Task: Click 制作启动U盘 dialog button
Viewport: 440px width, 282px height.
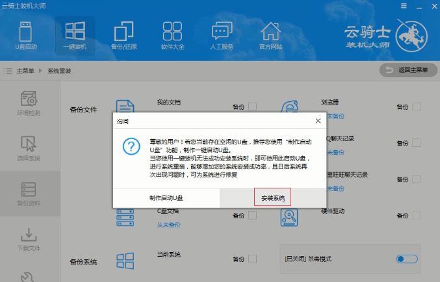Action: click(x=166, y=198)
